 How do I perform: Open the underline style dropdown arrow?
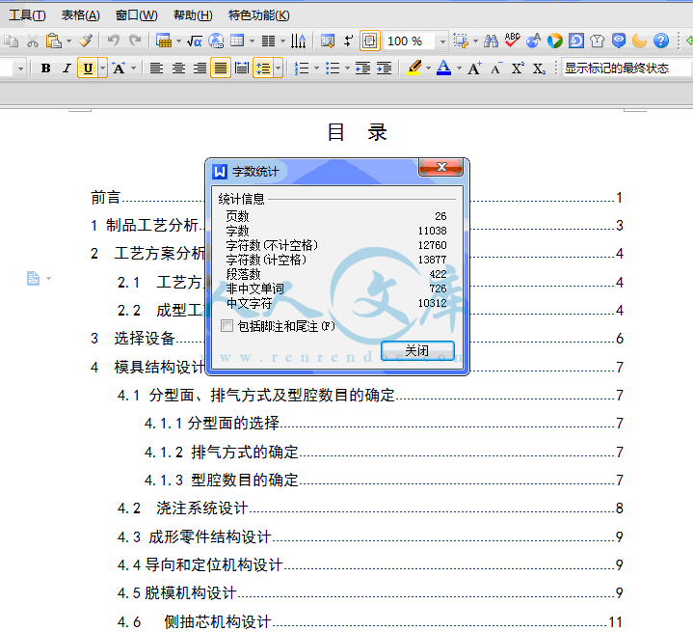point(102,69)
